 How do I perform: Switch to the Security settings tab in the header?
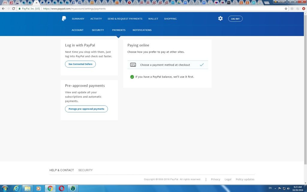point(98,30)
